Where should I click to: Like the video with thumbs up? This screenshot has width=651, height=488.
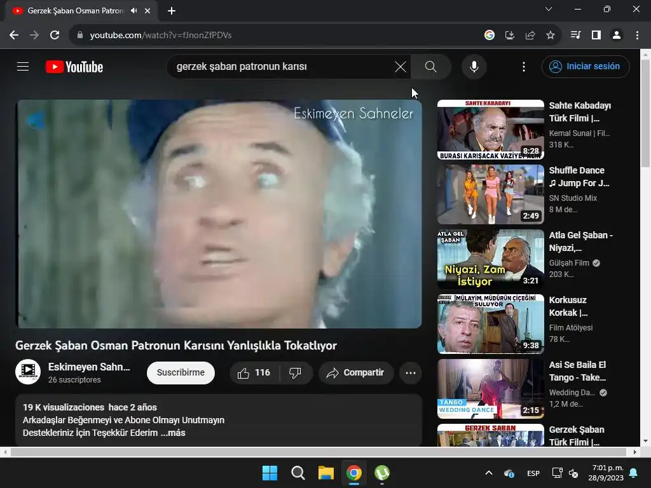click(254, 372)
